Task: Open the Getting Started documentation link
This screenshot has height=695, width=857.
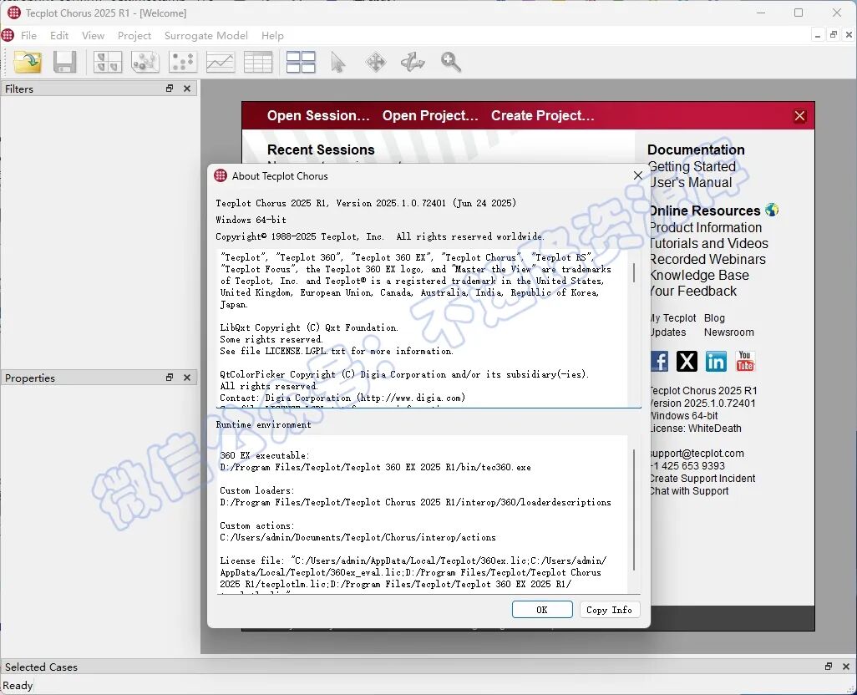Action: coord(692,166)
